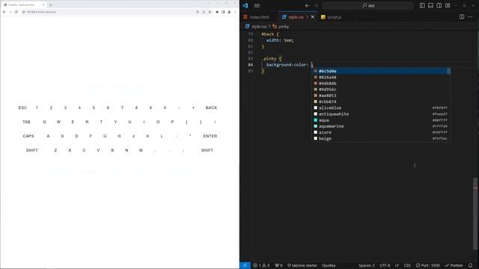The height and width of the screenshot is (269, 479).
Task: Open the editor More Actions ellipsis
Action: click(470, 16)
